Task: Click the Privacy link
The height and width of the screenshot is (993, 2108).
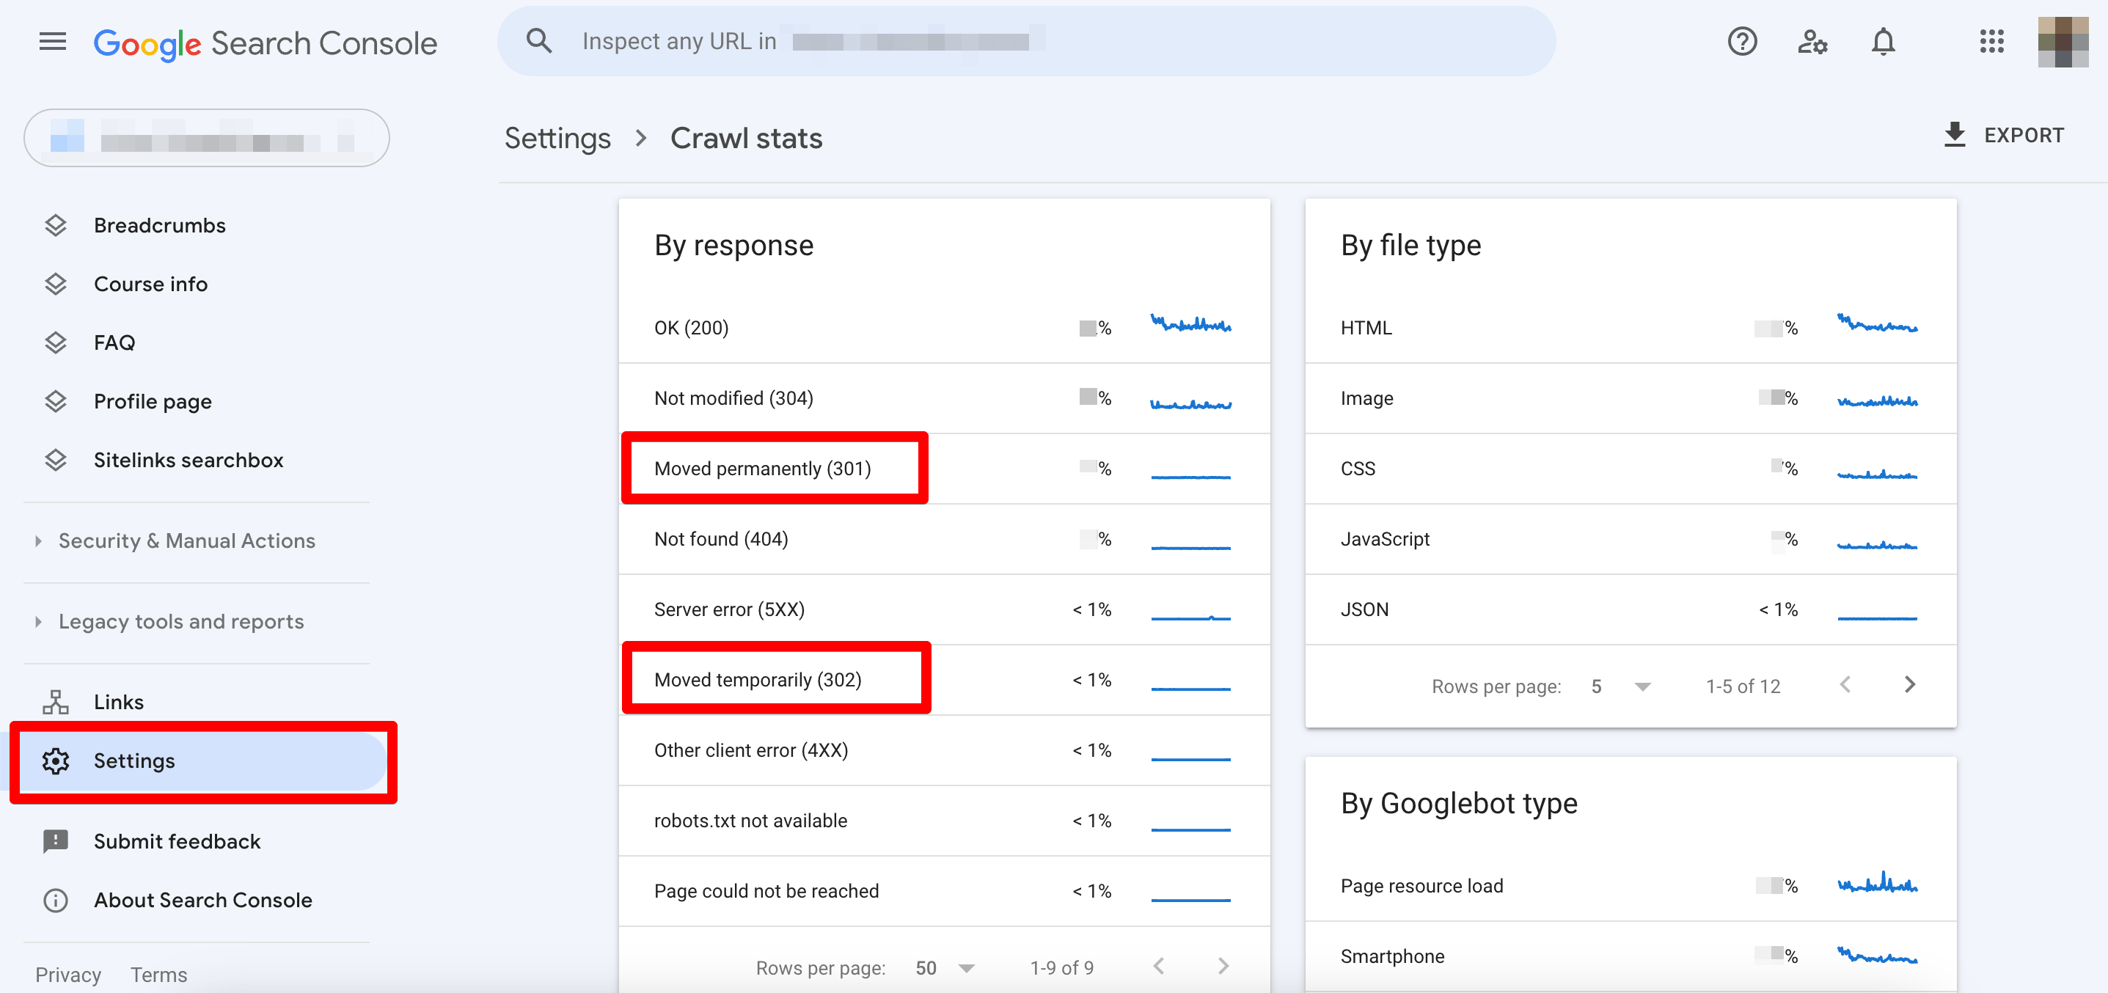Action: pos(69,974)
